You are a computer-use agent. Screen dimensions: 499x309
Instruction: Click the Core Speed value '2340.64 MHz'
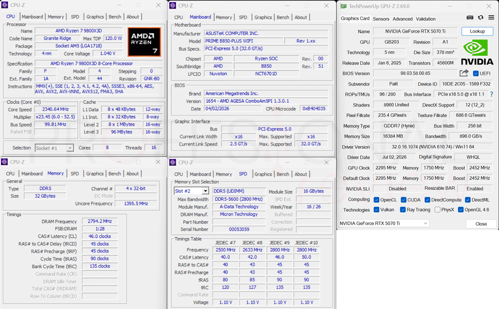[55, 109]
